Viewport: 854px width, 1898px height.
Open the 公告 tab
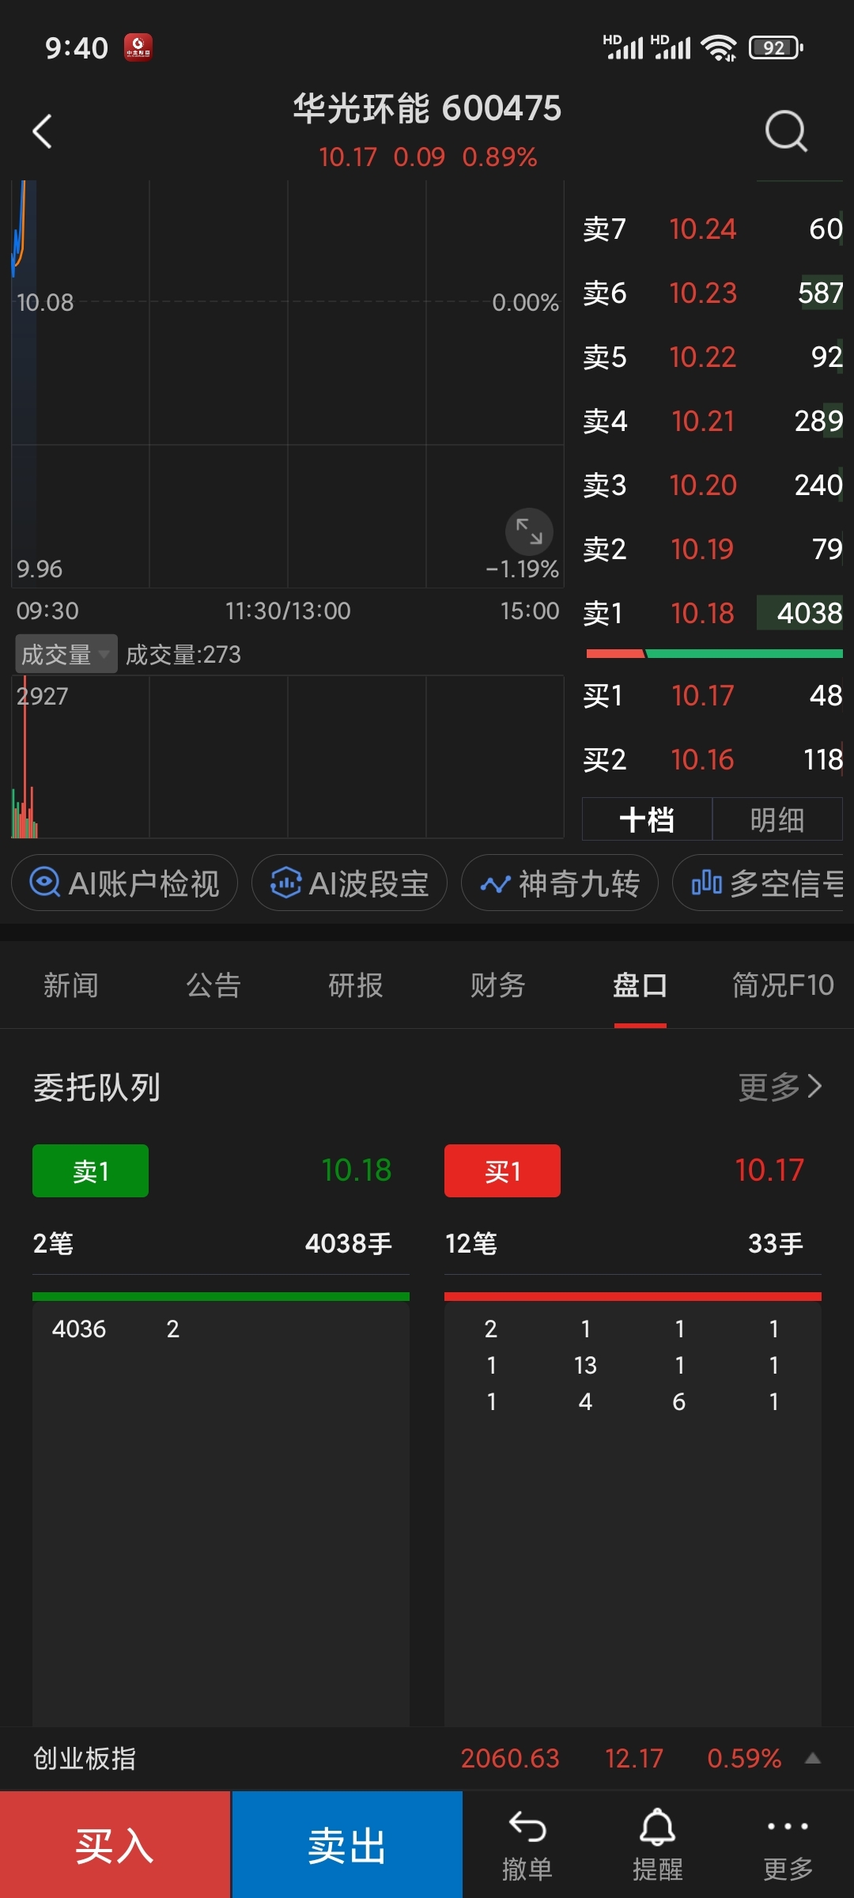tap(213, 985)
